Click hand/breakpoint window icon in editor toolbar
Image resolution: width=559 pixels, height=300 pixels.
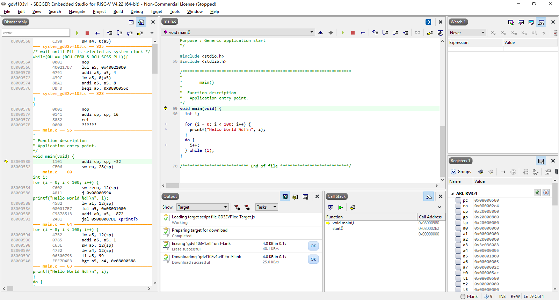tap(441, 33)
